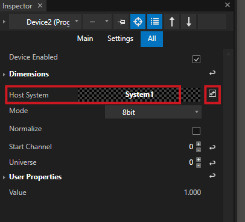Click the Universe value 0
Screen dimensions: 245x222
coord(191,162)
